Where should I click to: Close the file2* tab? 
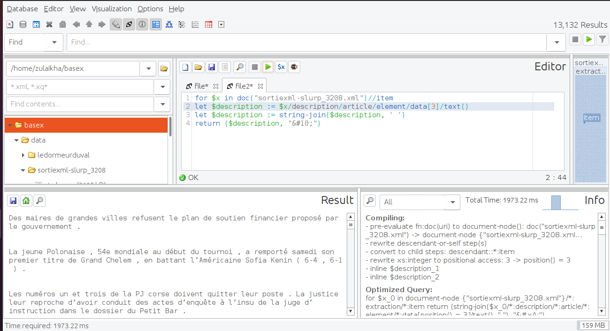click(x=260, y=86)
